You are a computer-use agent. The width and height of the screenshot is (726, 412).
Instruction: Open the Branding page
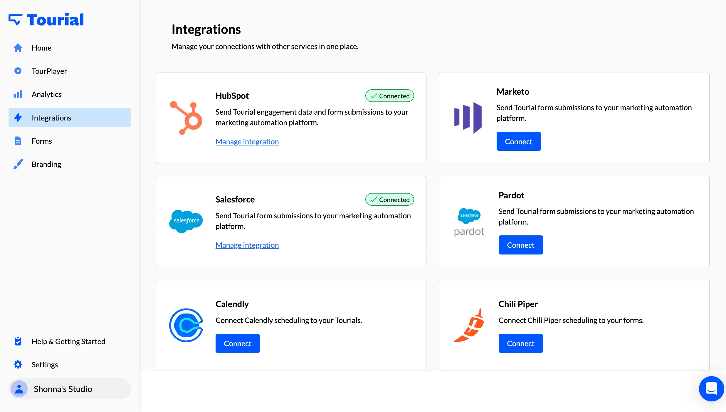70,164
